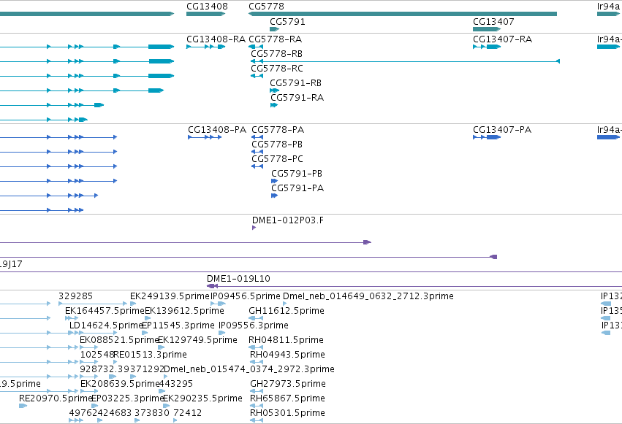622x424 pixels.
Task: Click the CG13407 gene label
Action: point(493,22)
